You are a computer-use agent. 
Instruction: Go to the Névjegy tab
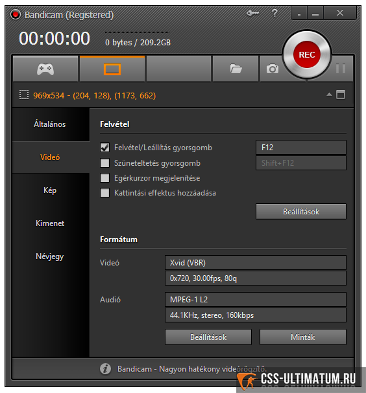coord(50,256)
